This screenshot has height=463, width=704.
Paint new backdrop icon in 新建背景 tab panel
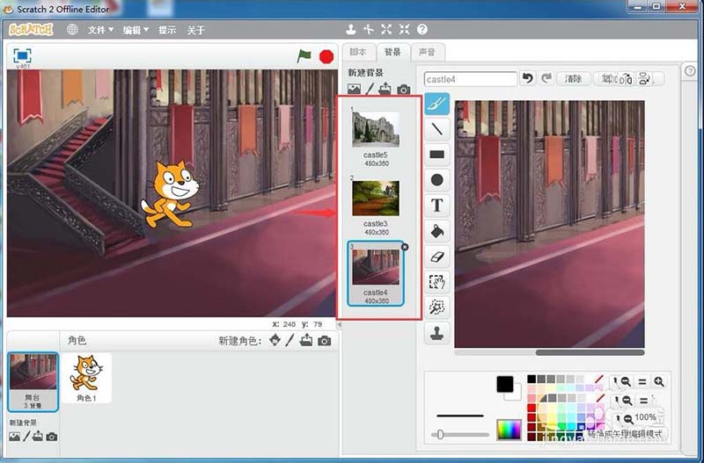pyautogui.click(x=370, y=89)
